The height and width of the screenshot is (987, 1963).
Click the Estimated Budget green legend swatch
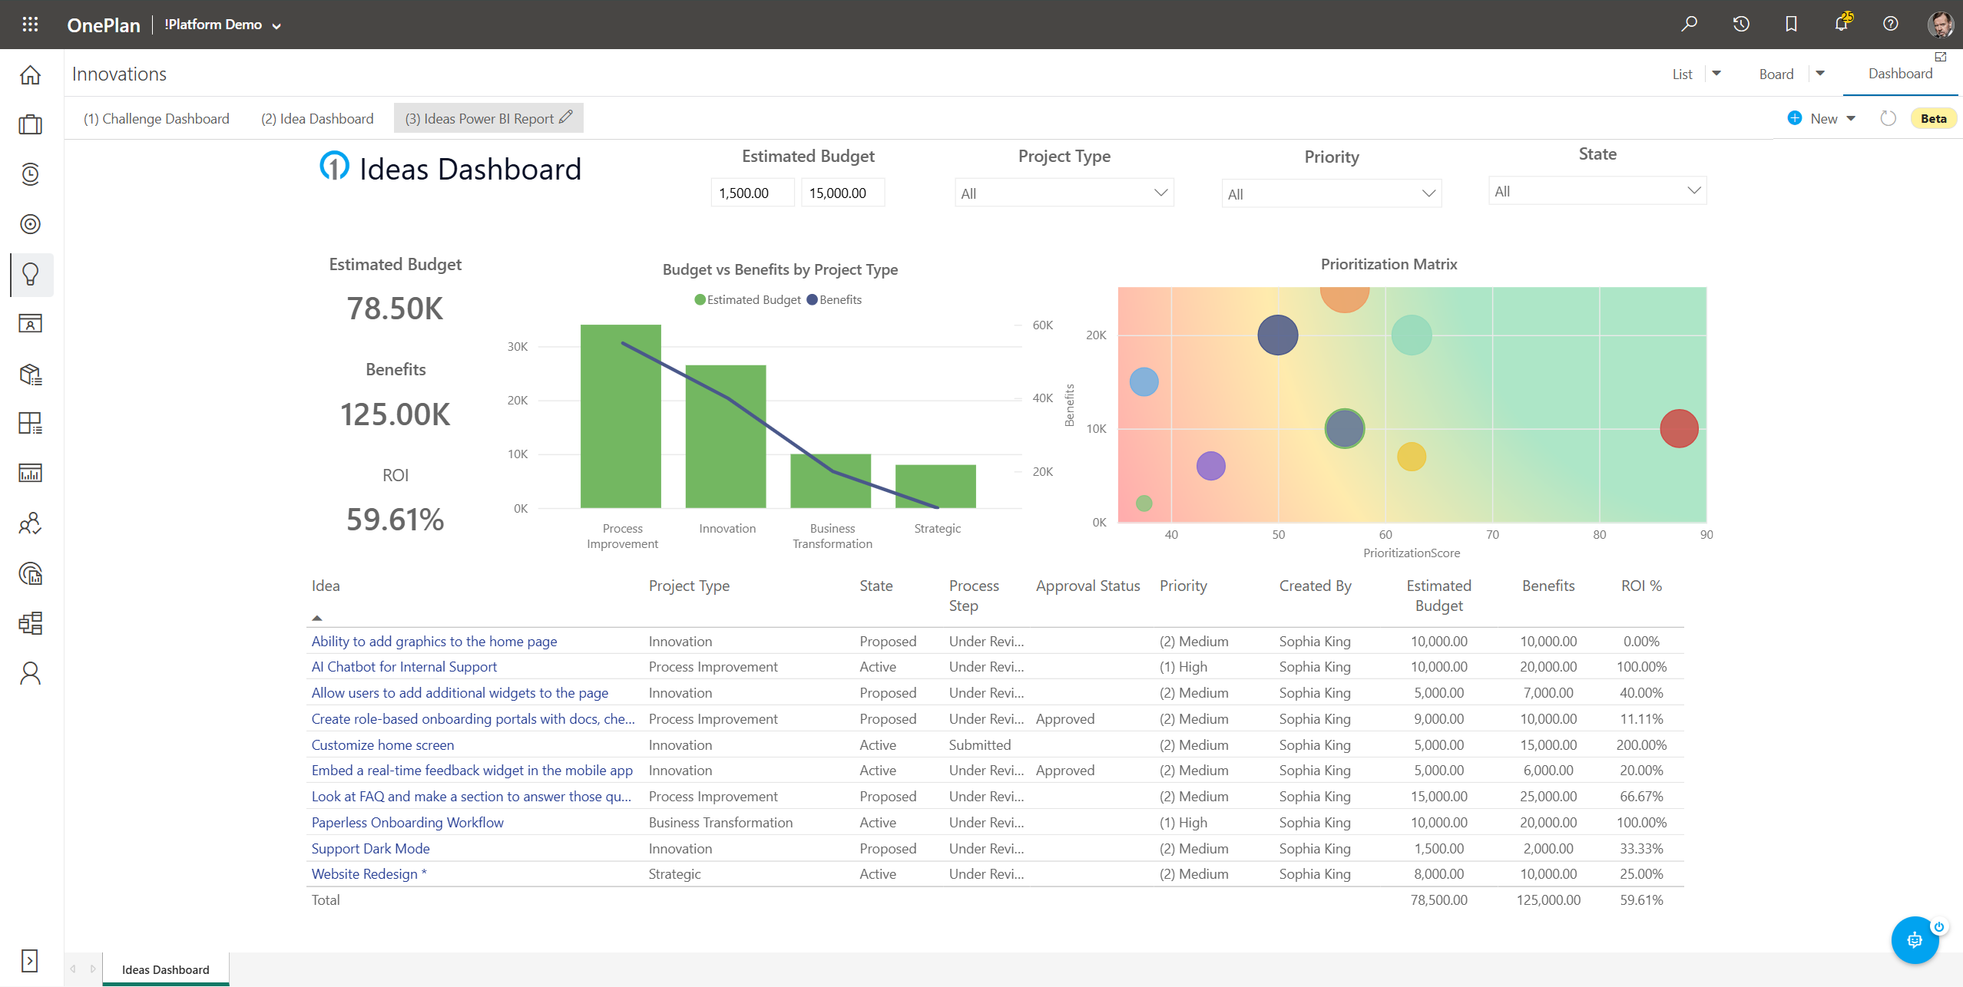700,299
